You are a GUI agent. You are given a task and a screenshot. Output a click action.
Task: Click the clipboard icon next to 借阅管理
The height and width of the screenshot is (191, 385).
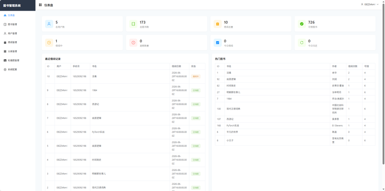pyautogui.click(x=5, y=42)
